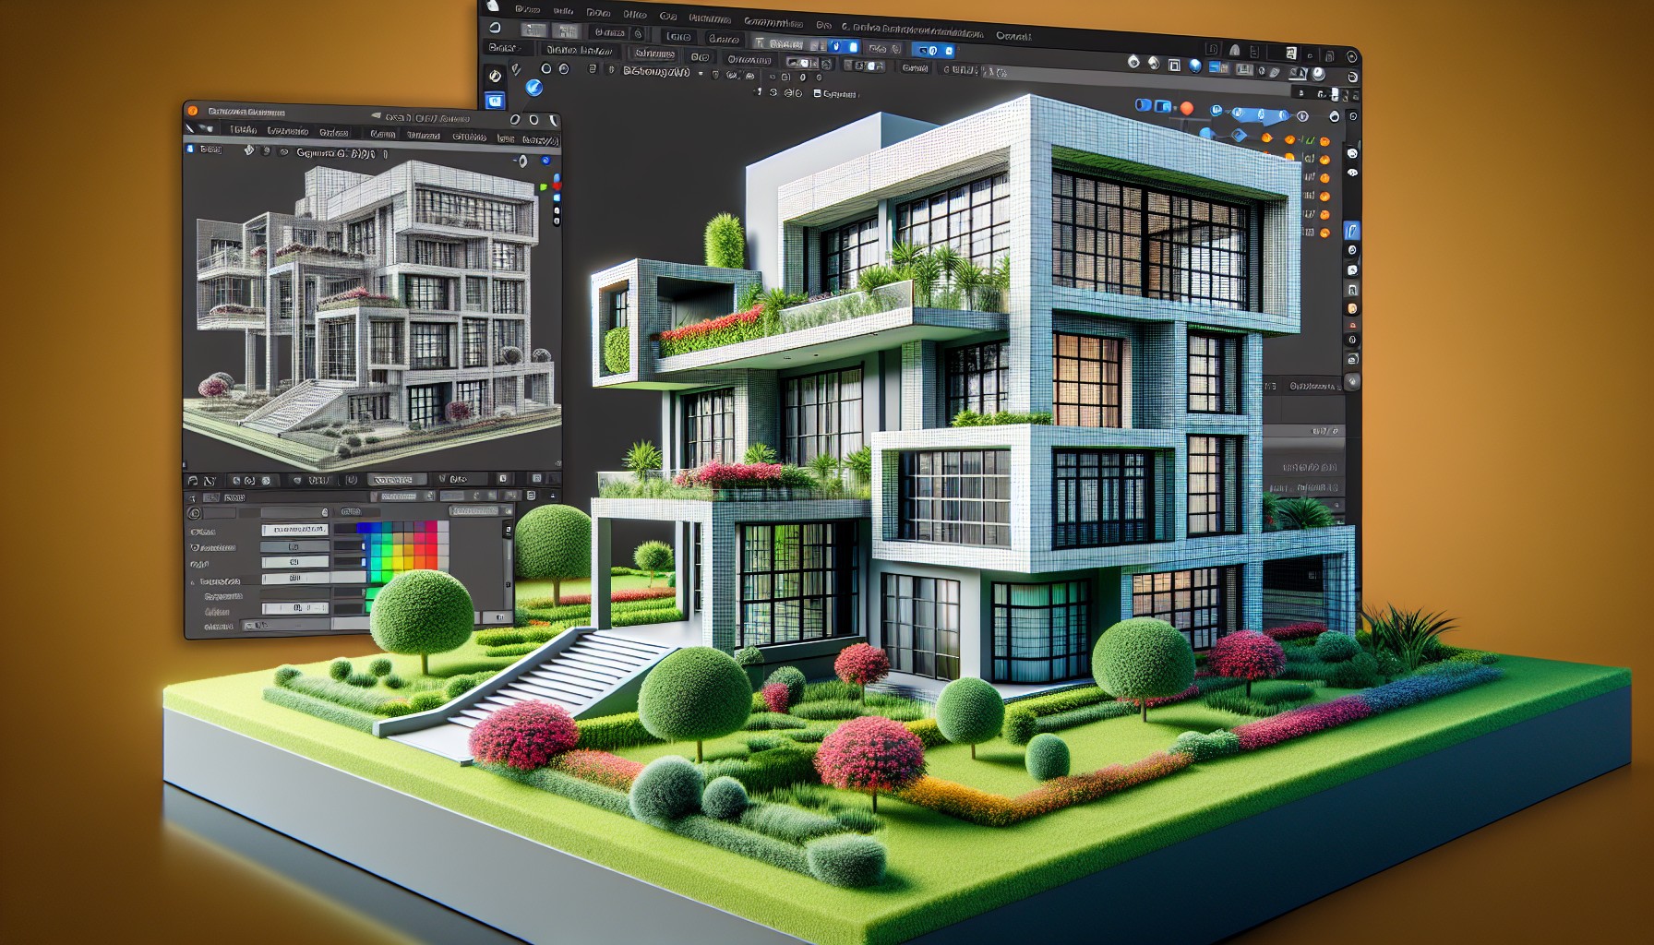Click the red-orange sphere icon in the main window's header
1654x945 pixels.
point(1187,108)
